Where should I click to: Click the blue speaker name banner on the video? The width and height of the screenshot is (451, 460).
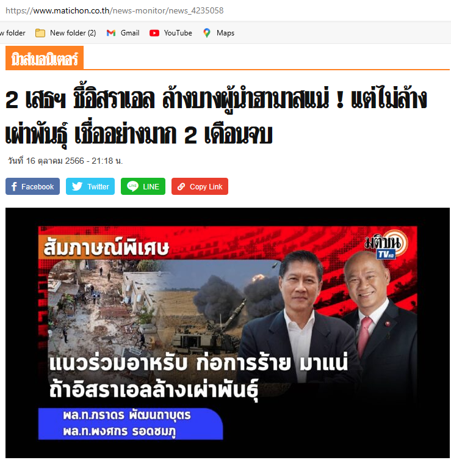[131, 423]
